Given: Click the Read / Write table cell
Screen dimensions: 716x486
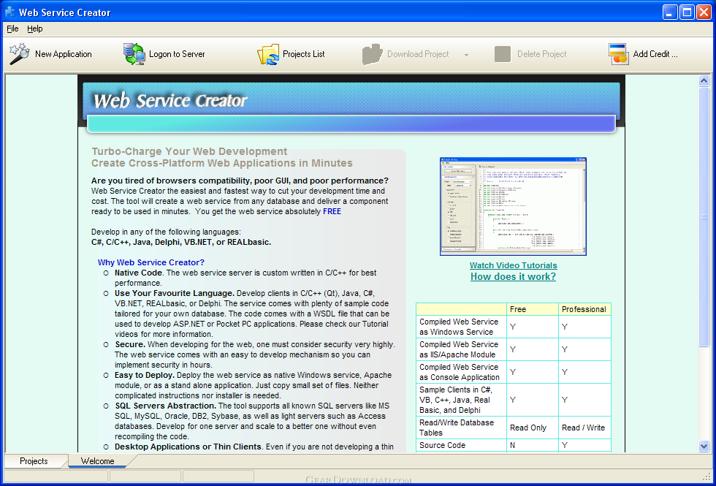Looking at the screenshot, I should pyautogui.click(x=584, y=428).
